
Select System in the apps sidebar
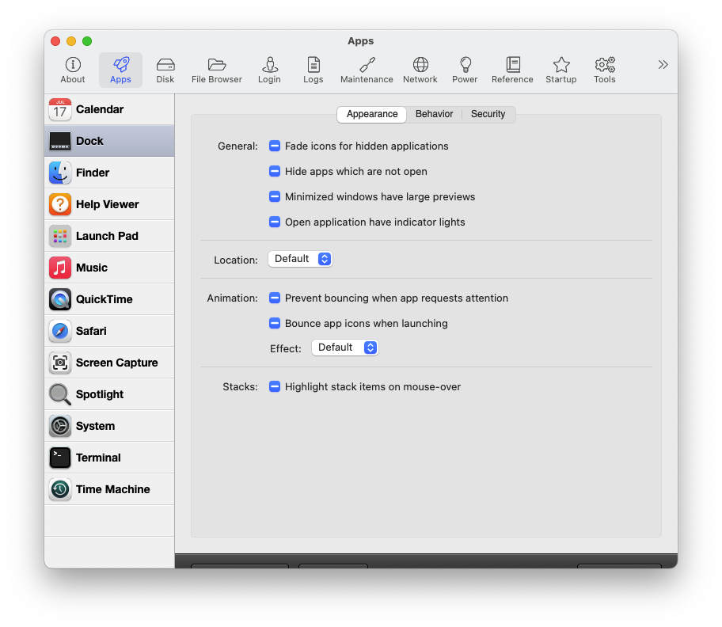pyautogui.click(x=109, y=426)
